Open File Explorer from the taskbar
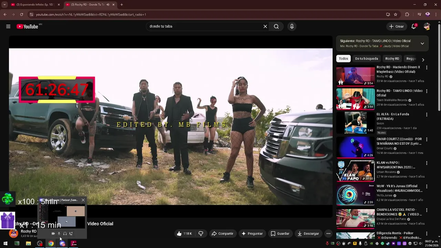 (28, 244)
